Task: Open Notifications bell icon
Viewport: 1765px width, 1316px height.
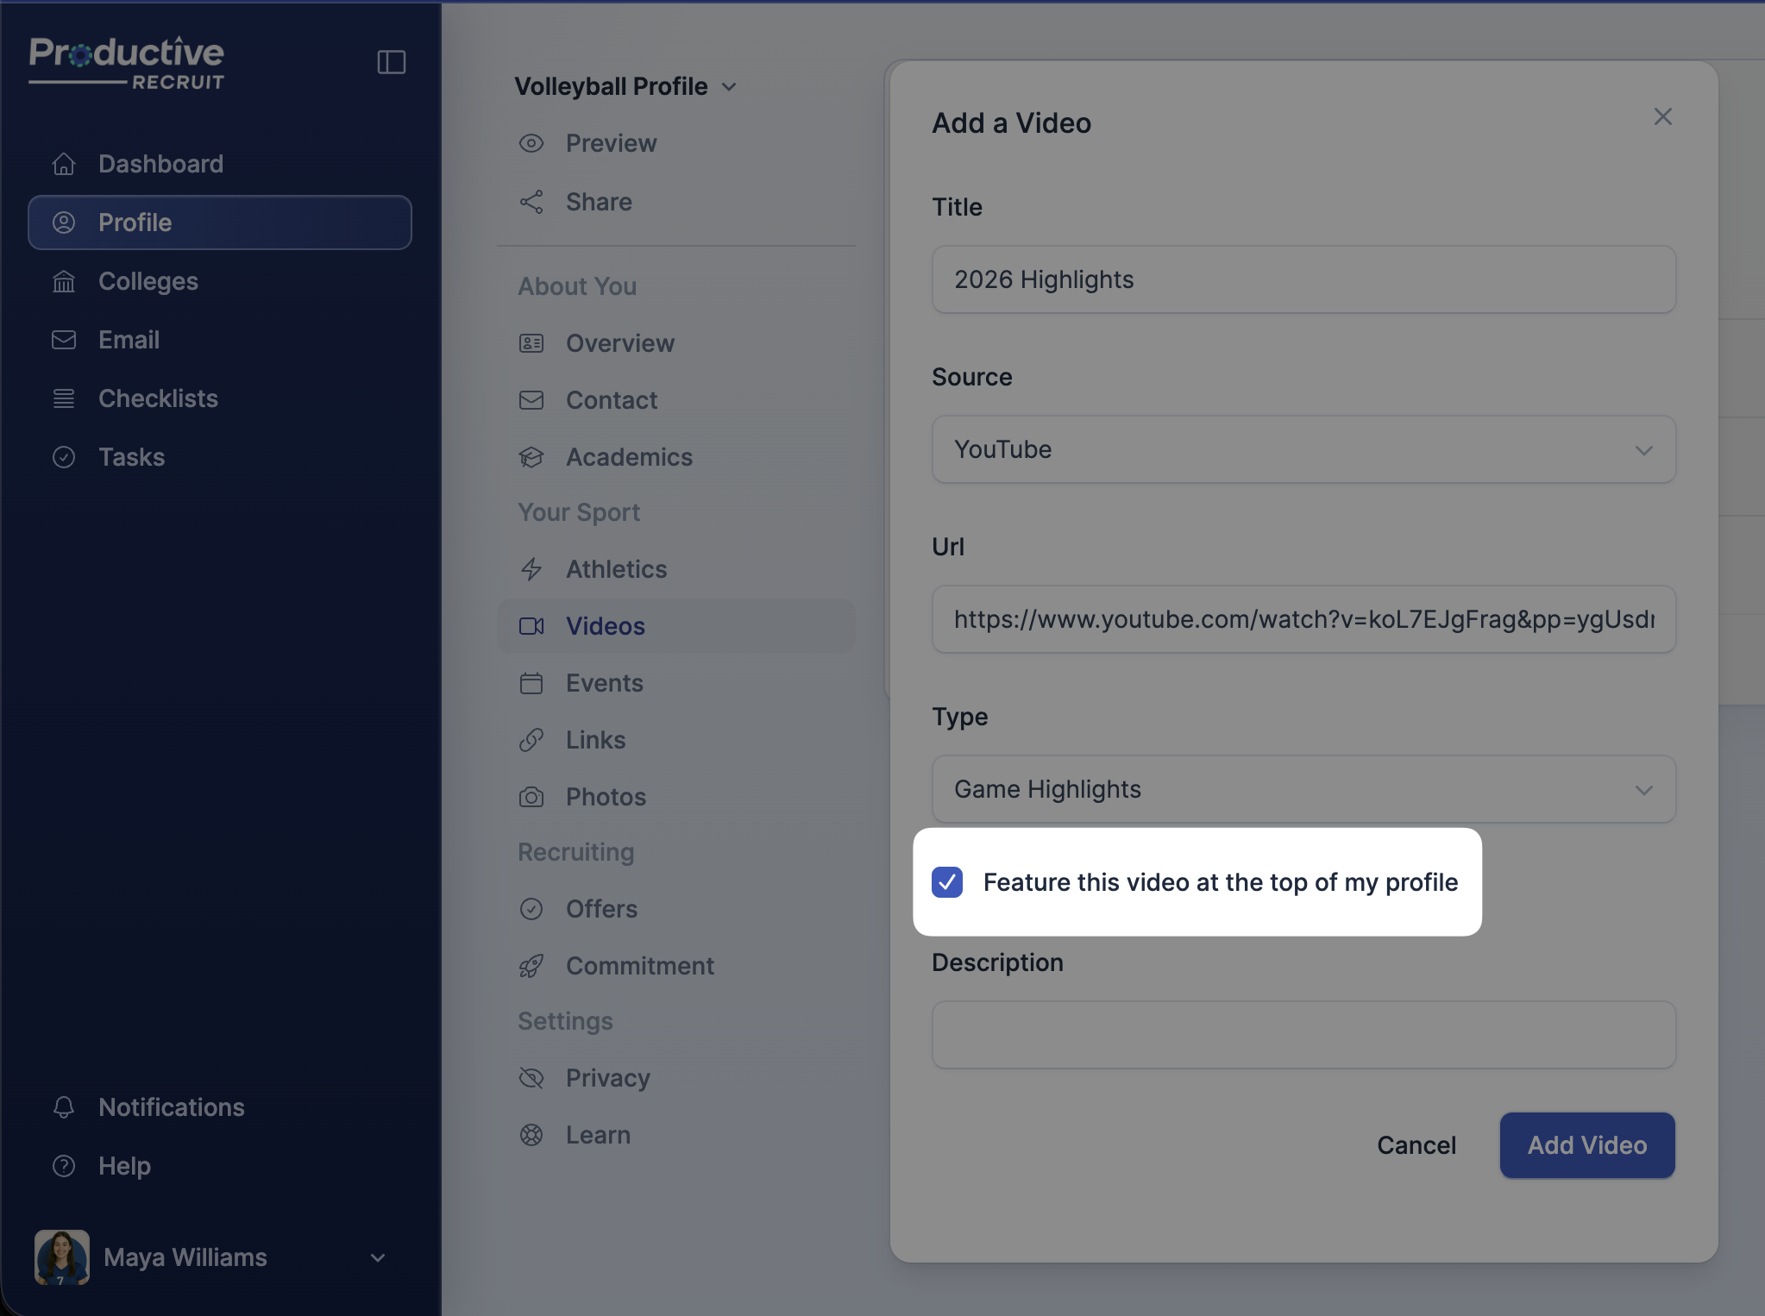Action: click(64, 1107)
